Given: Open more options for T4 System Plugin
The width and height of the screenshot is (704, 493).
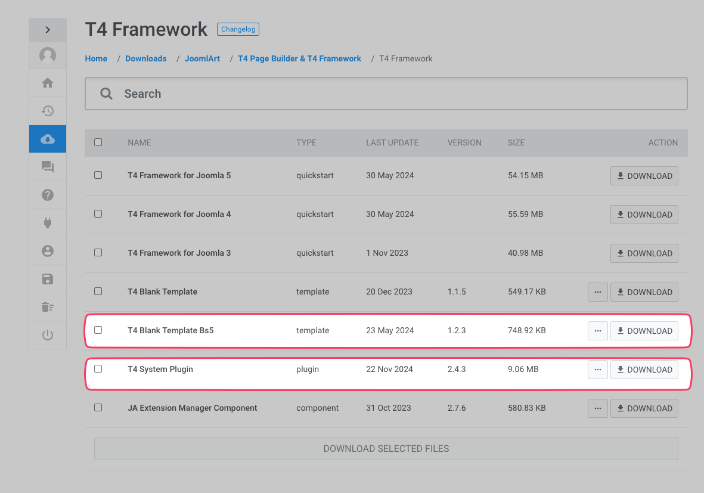Looking at the screenshot, I should (597, 370).
